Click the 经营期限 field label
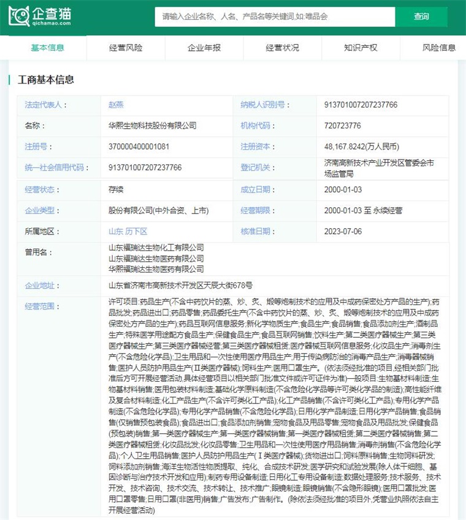 click(256, 211)
